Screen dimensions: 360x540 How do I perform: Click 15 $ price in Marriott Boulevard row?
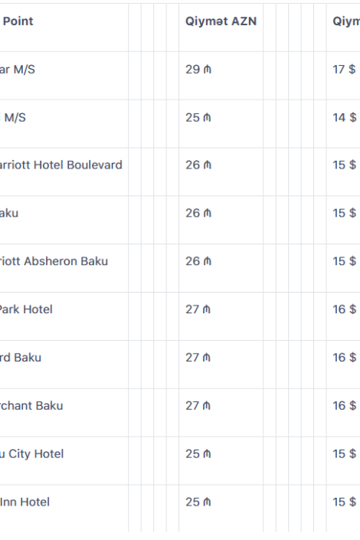(344, 165)
